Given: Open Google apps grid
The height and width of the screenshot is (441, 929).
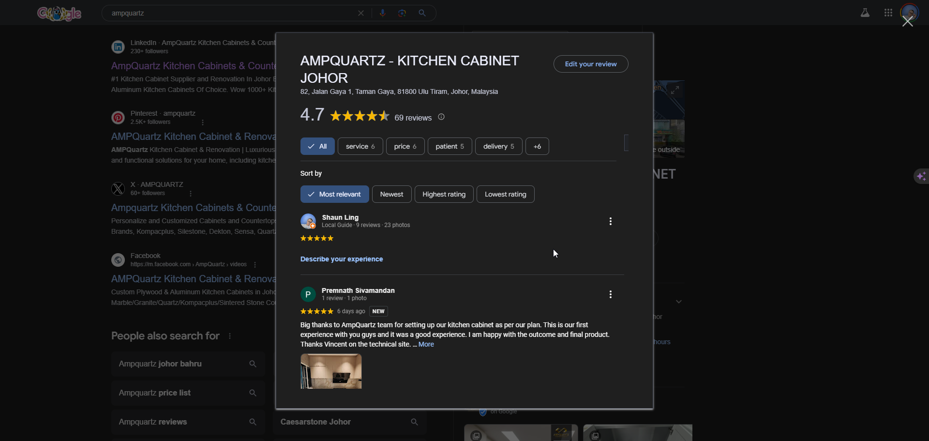Looking at the screenshot, I should (888, 13).
